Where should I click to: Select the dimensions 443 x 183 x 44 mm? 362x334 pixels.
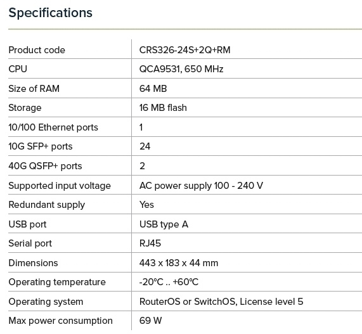tap(179, 263)
